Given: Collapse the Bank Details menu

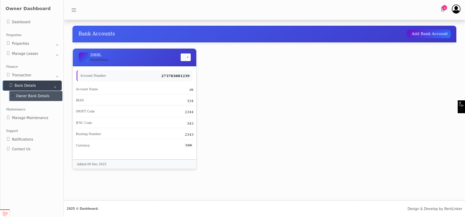Looking at the screenshot, I should coord(55,86).
